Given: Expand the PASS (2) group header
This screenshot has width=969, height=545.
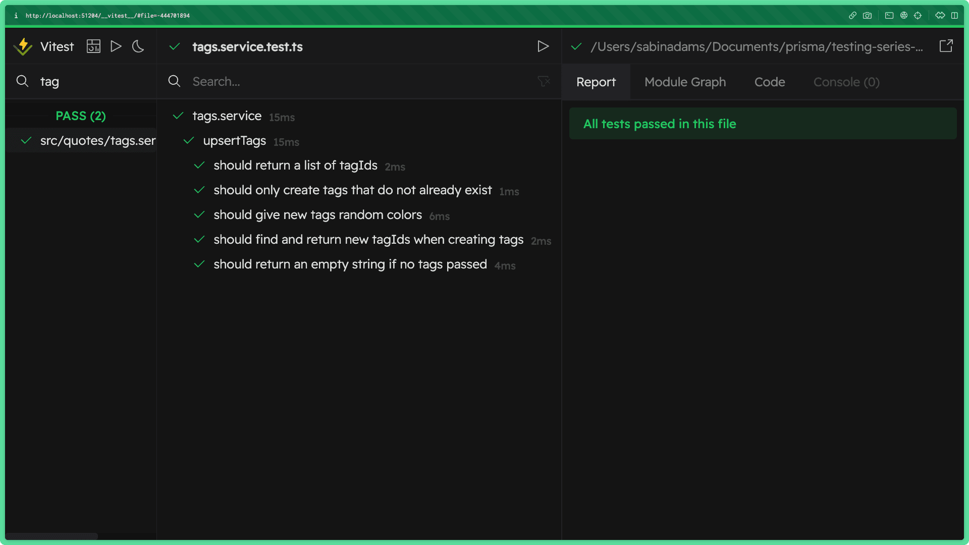Looking at the screenshot, I should pos(81,116).
